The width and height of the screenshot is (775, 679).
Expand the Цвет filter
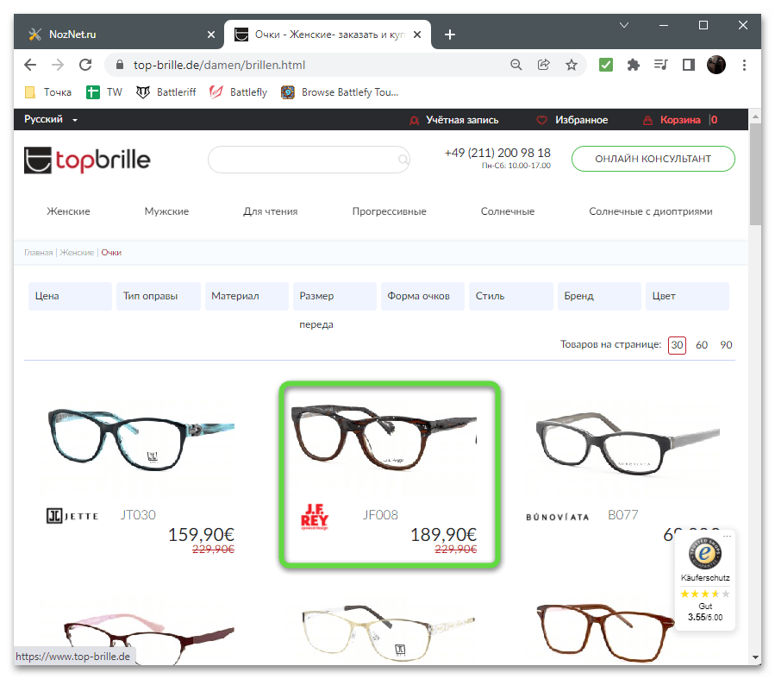click(x=688, y=296)
